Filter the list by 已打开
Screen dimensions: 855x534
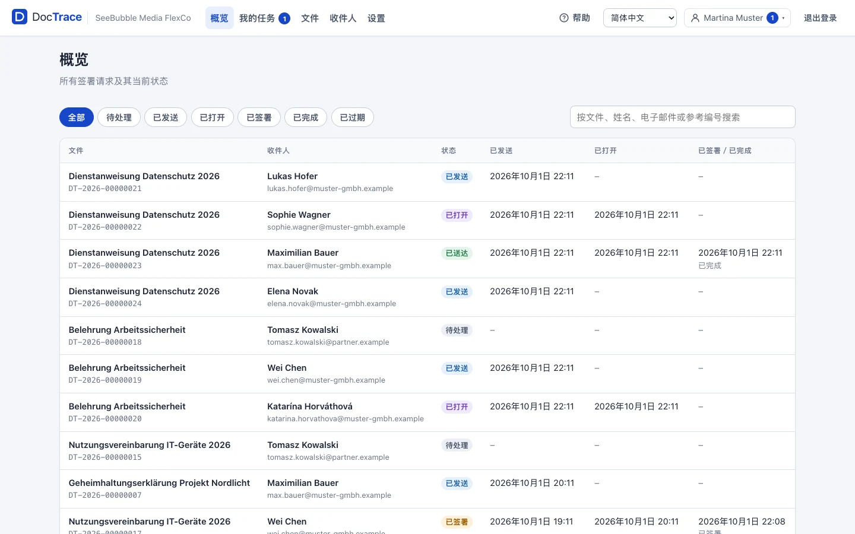point(213,117)
